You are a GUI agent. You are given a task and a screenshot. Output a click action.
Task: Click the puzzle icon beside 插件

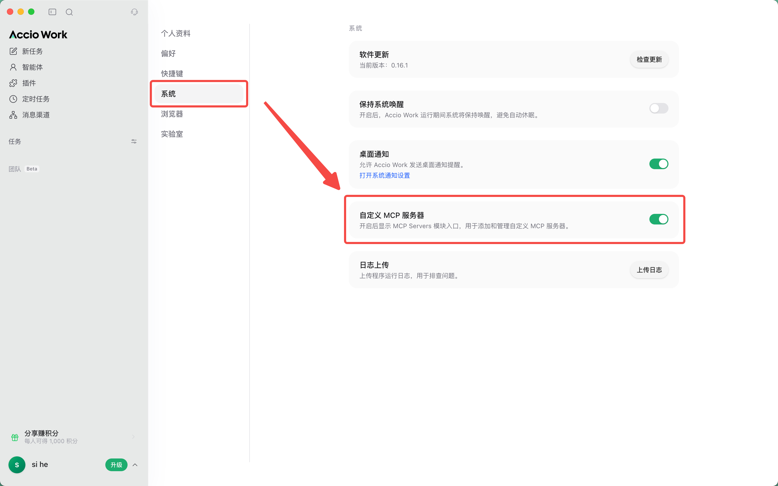pos(13,83)
